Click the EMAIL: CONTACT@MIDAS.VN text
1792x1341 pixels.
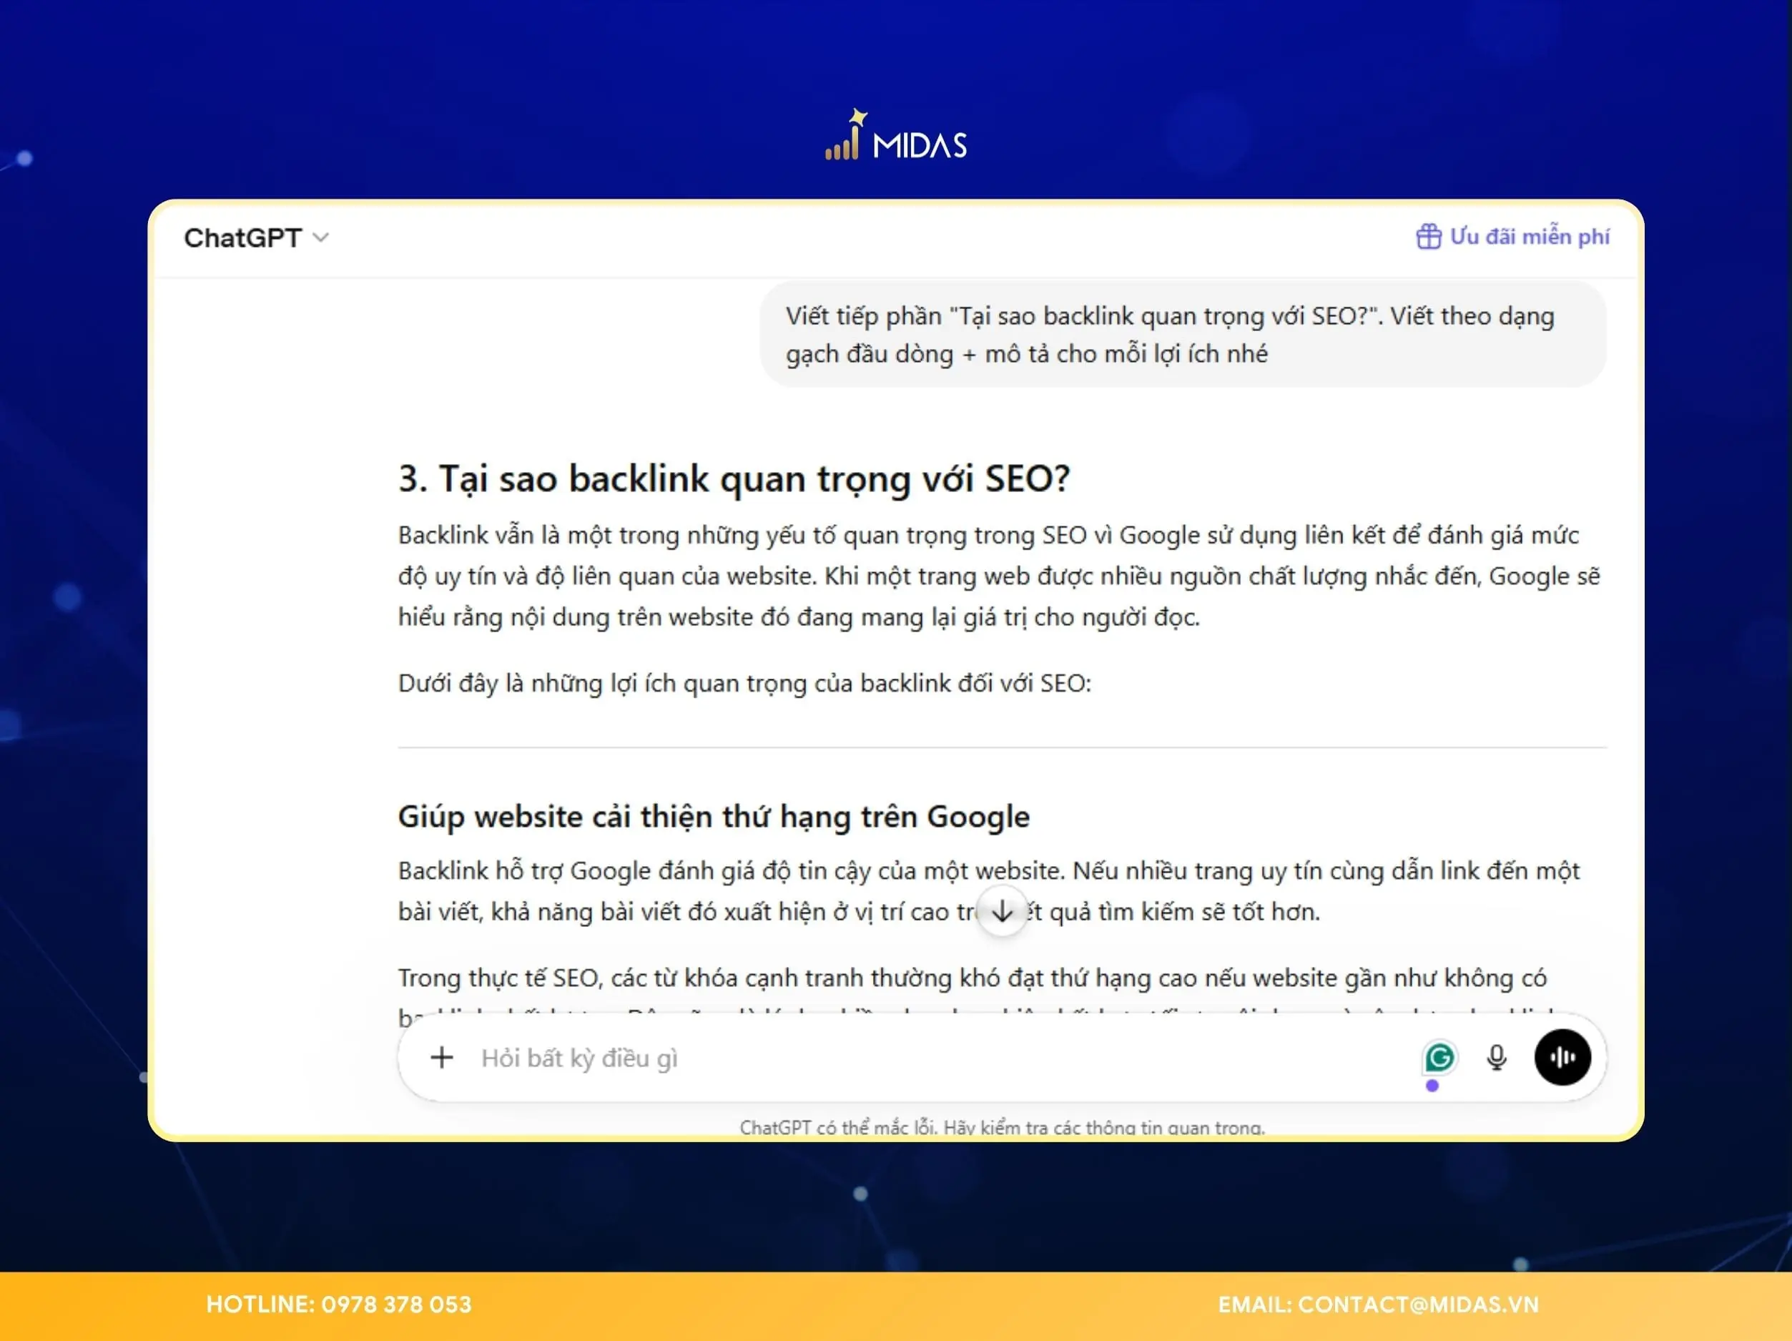(1378, 1305)
